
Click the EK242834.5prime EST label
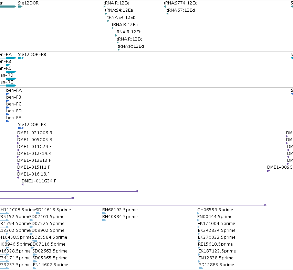pyautogui.click(x=217, y=230)
